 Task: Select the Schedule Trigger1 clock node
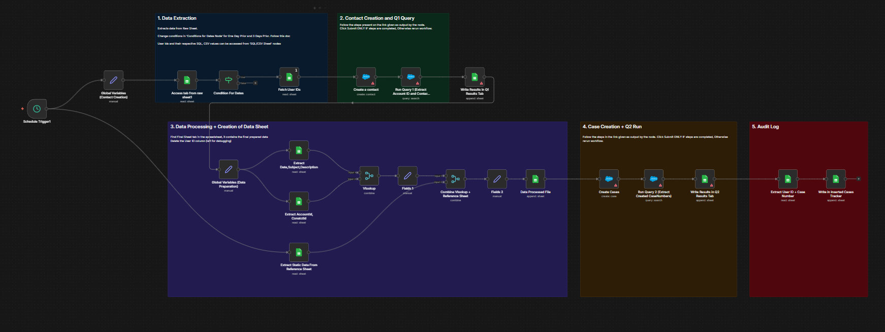click(x=37, y=109)
